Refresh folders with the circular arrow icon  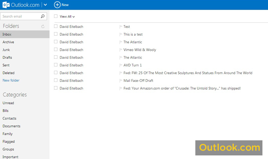point(43,26)
